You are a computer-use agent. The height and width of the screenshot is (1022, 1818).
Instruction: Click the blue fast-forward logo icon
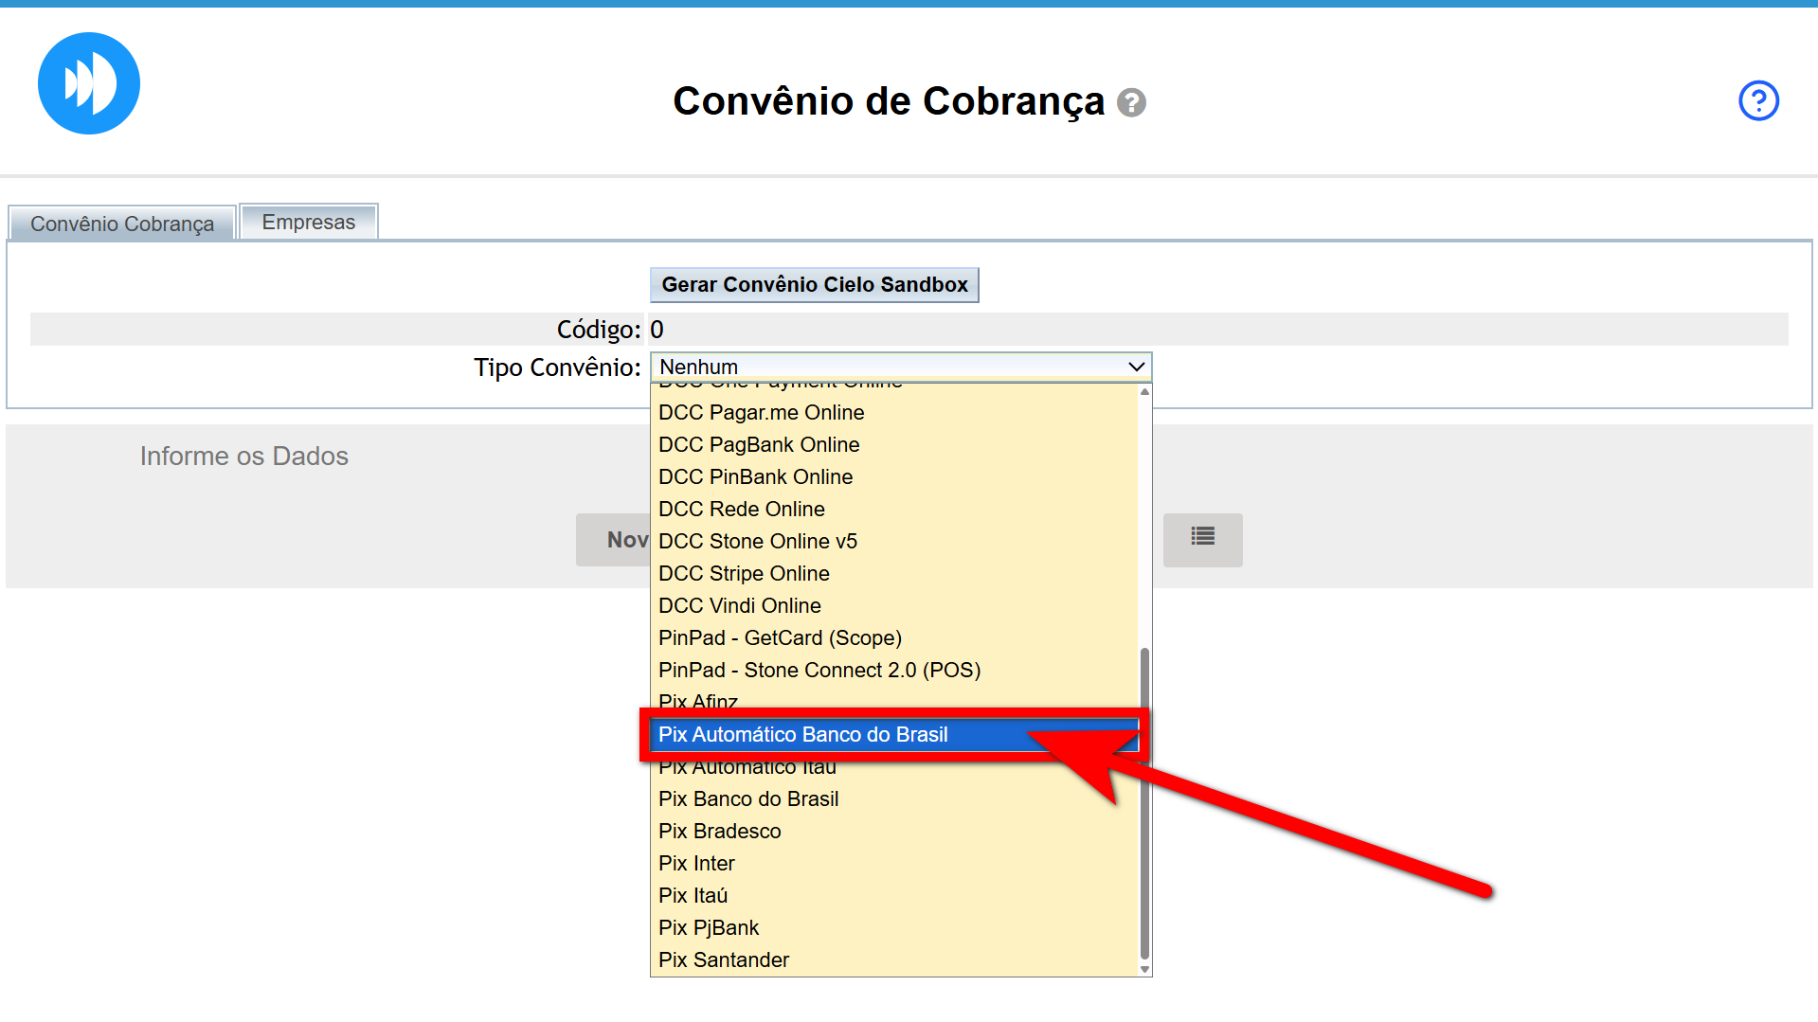(89, 83)
